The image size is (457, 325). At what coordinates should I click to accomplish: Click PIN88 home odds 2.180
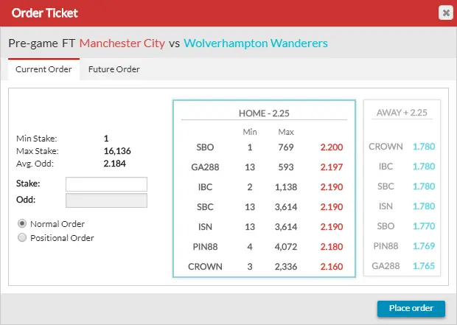click(x=332, y=247)
